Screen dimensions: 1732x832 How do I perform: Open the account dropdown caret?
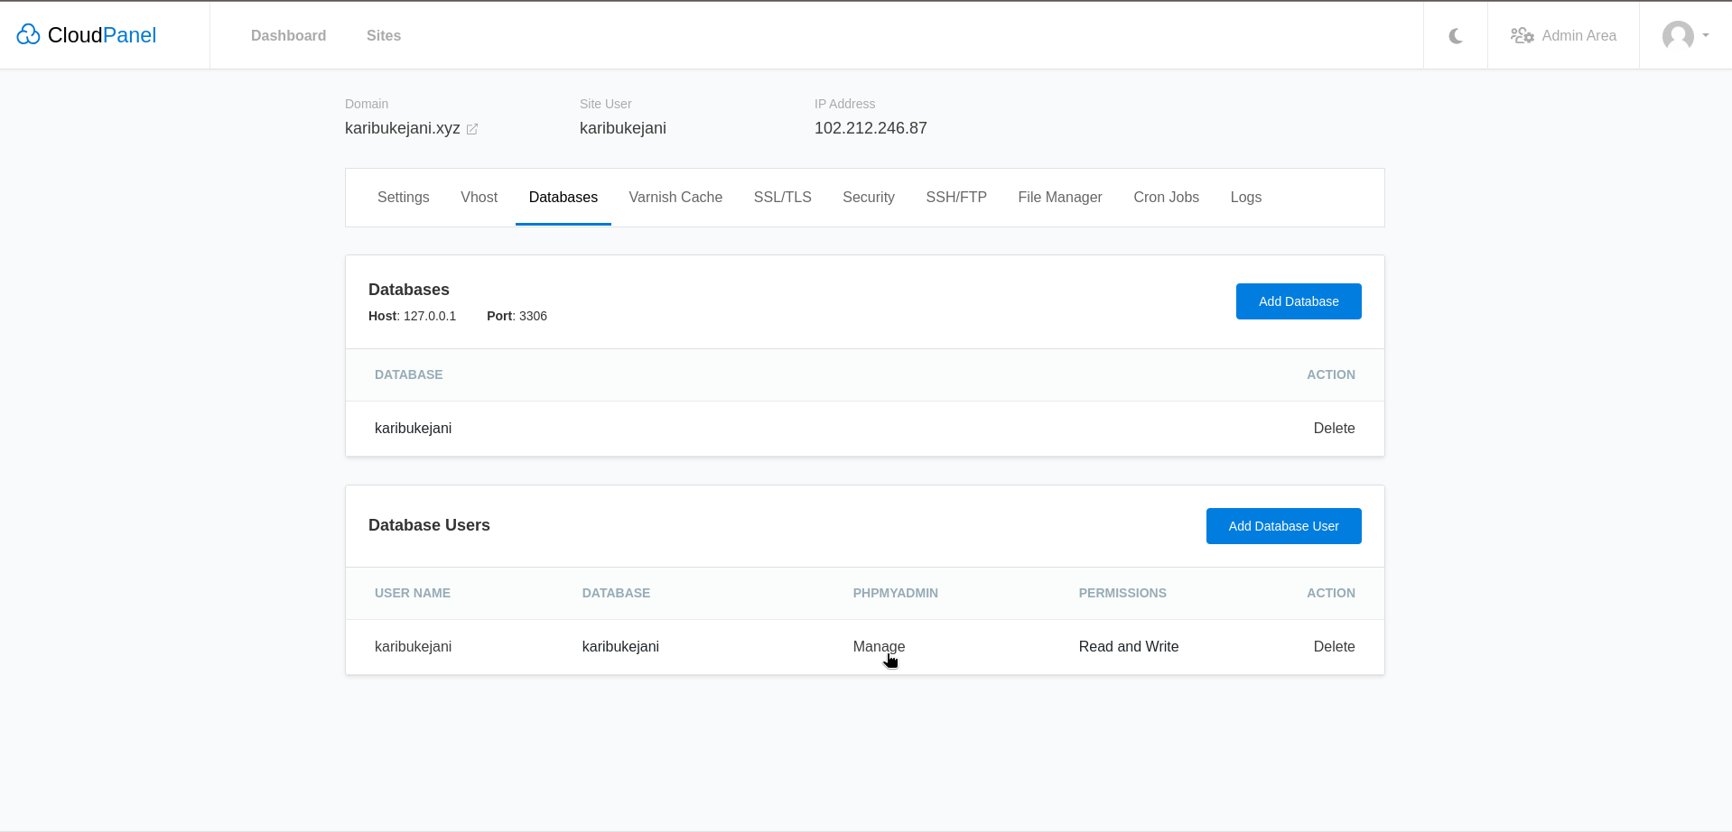1703,36
